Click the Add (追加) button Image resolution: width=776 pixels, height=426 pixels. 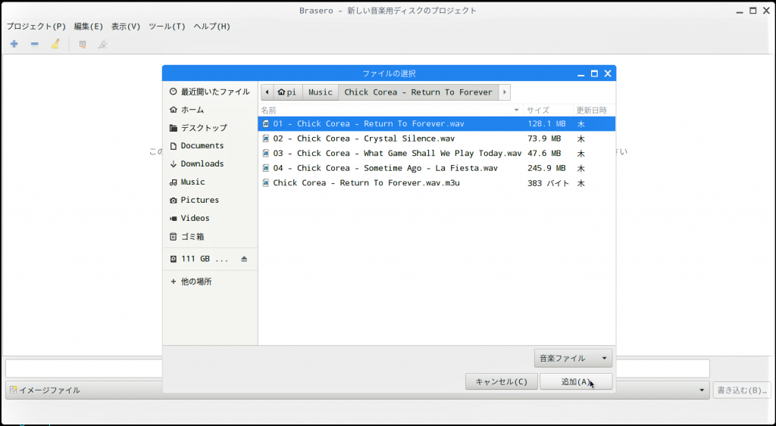click(576, 381)
